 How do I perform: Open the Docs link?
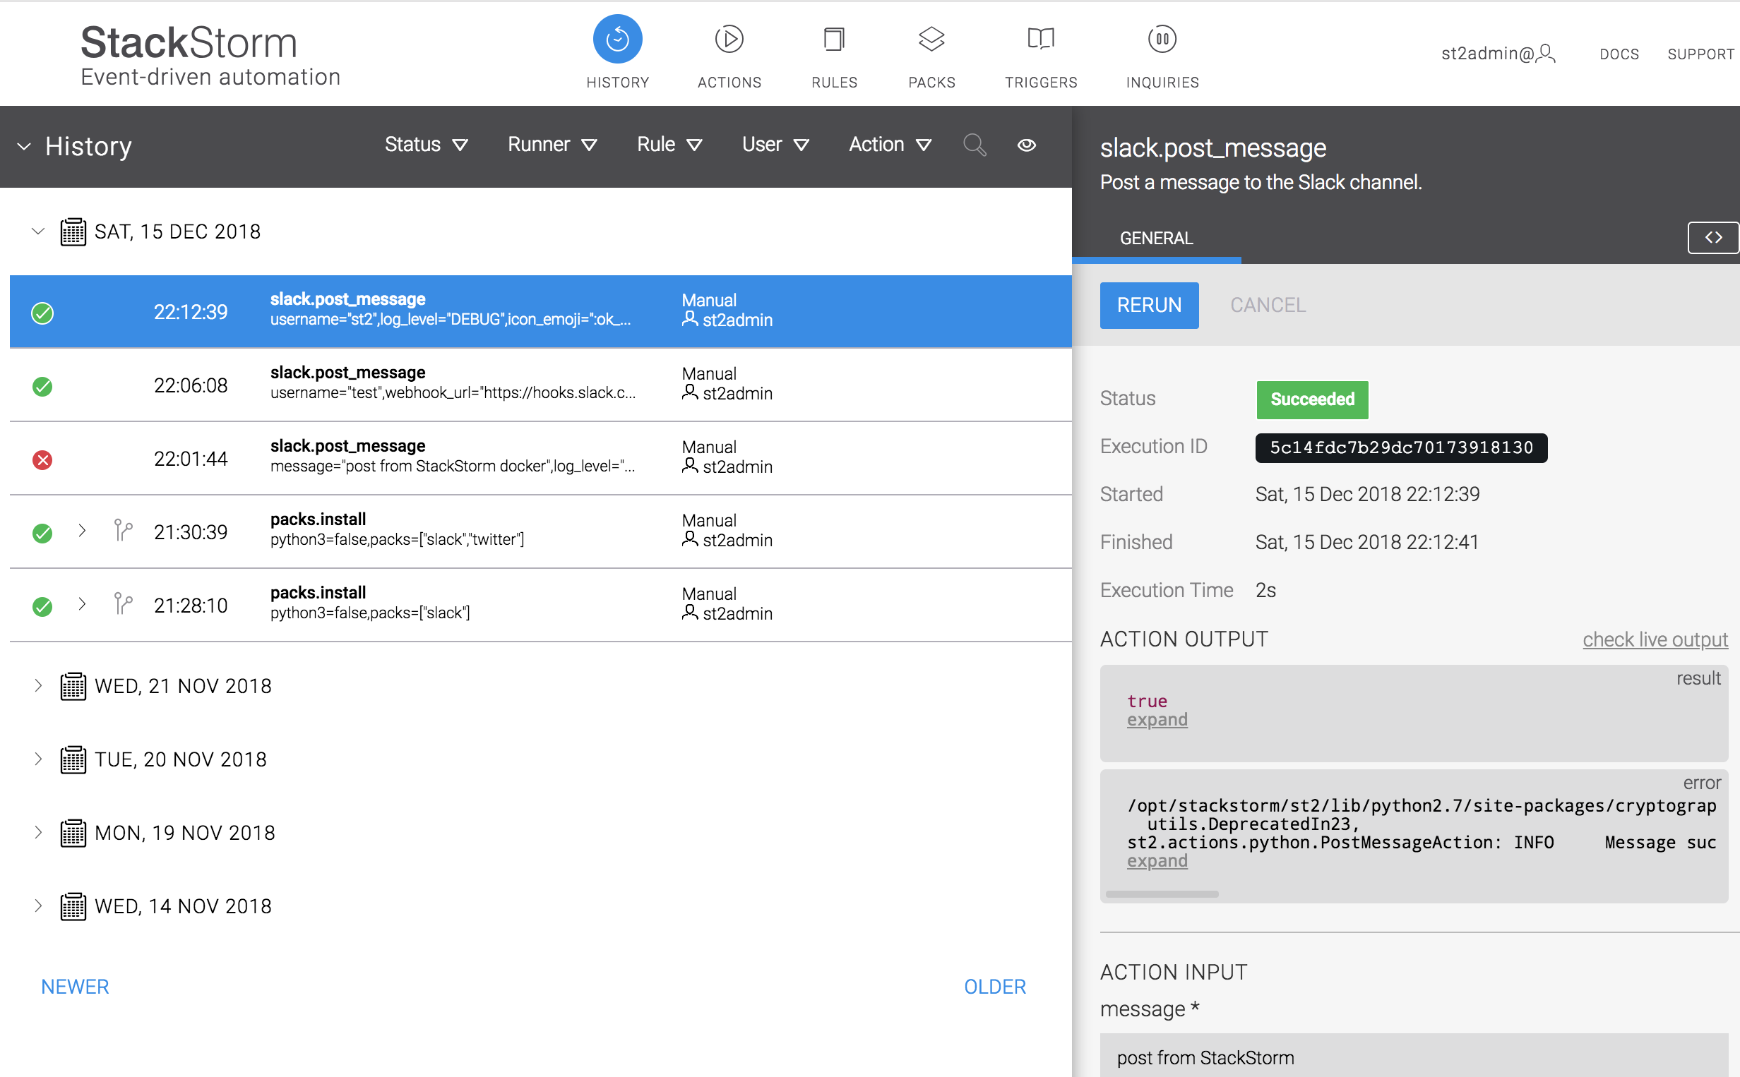(x=1619, y=54)
